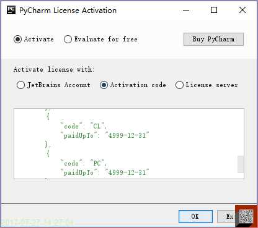258x228 pixels.
Task: Click the partially hidden Exit button
Action: pos(226,216)
